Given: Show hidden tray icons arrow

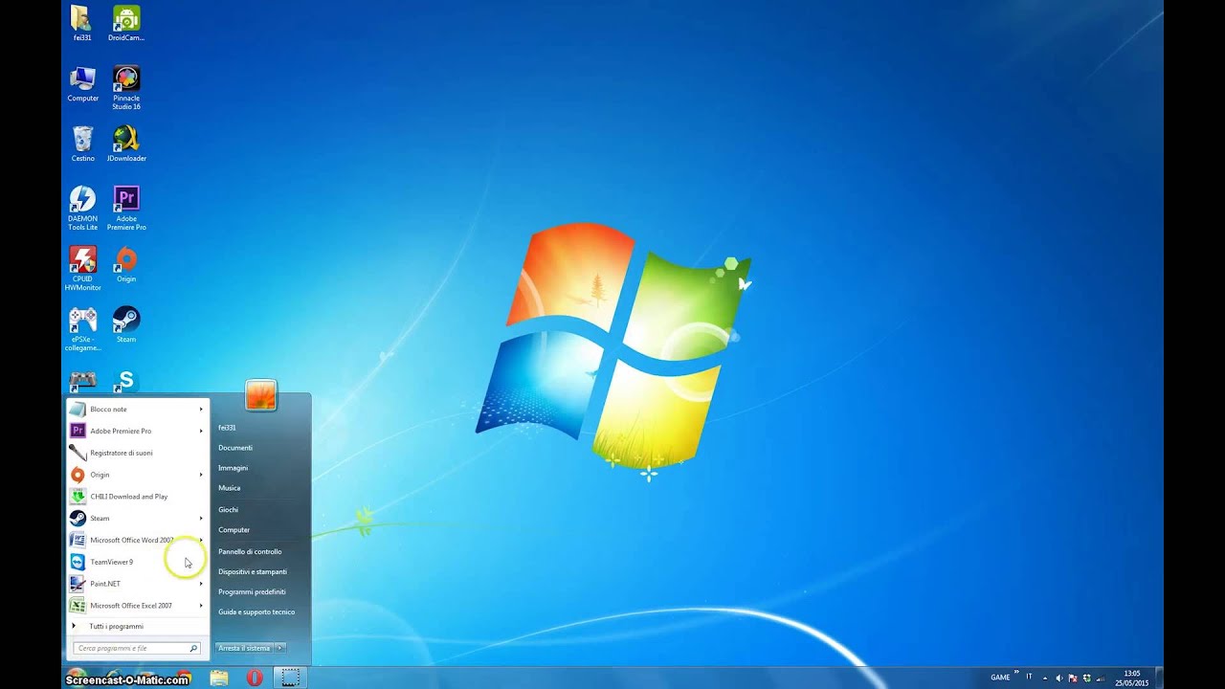Looking at the screenshot, I should tap(1045, 678).
